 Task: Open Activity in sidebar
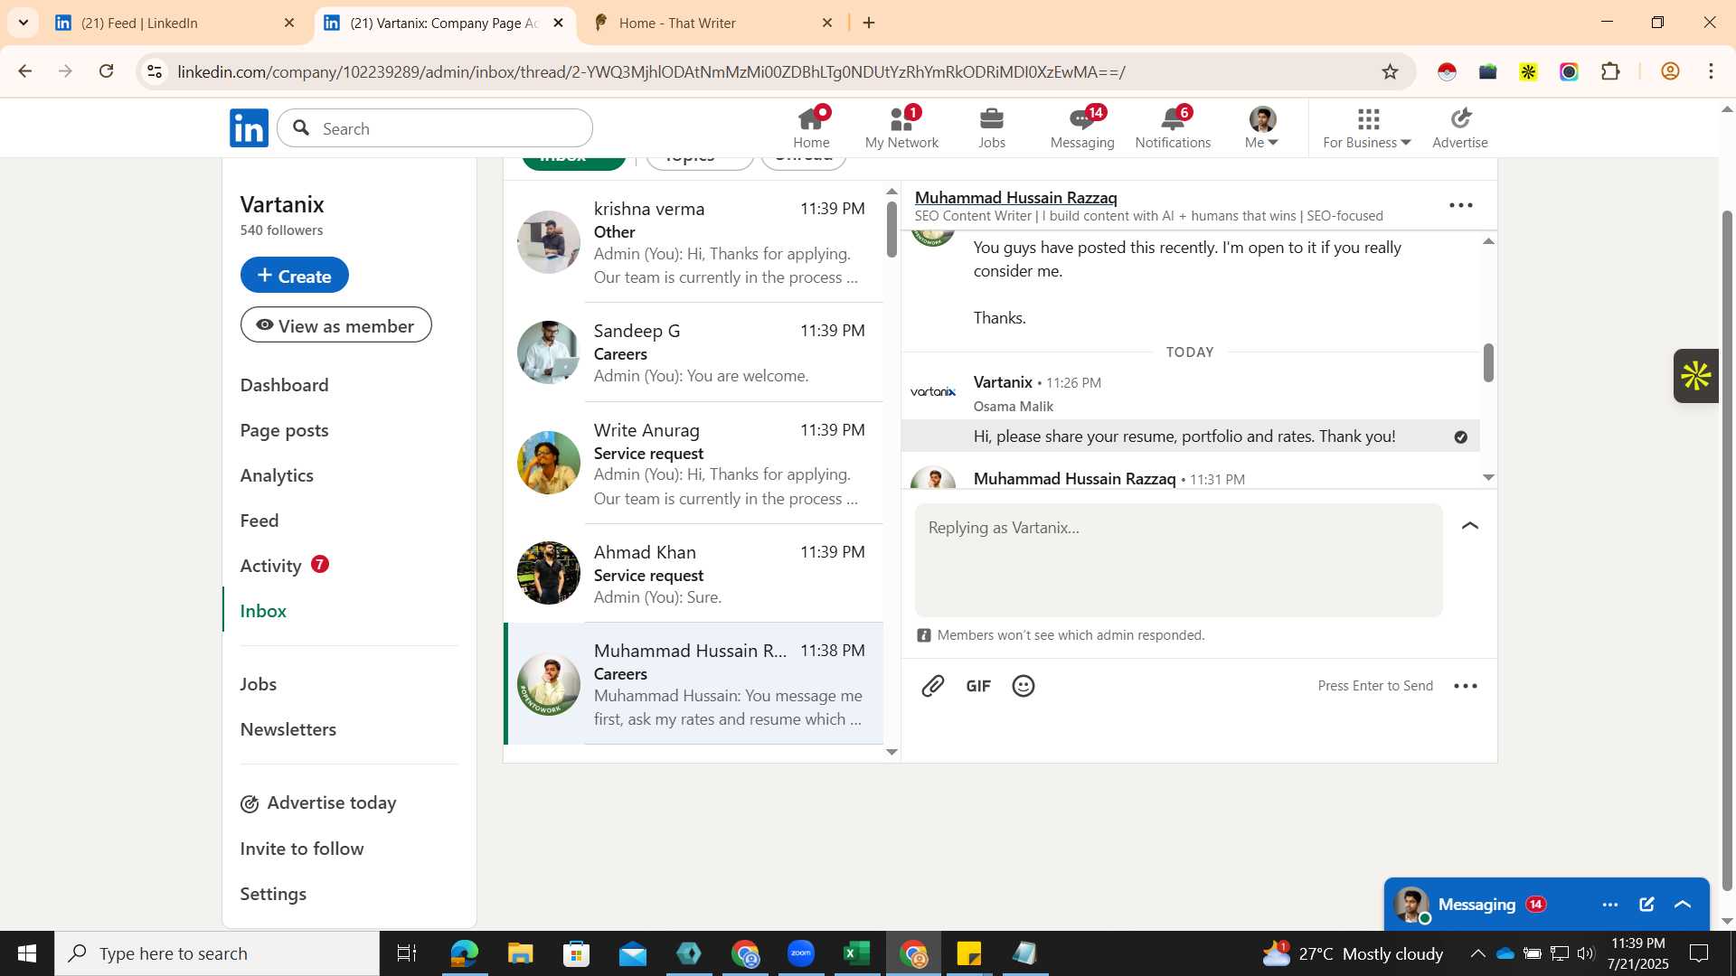click(x=270, y=566)
